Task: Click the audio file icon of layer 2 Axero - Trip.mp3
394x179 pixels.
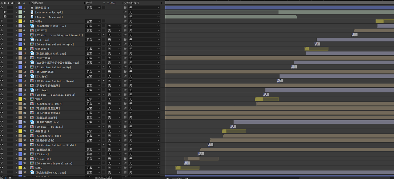Action: [x=32, y=12]
